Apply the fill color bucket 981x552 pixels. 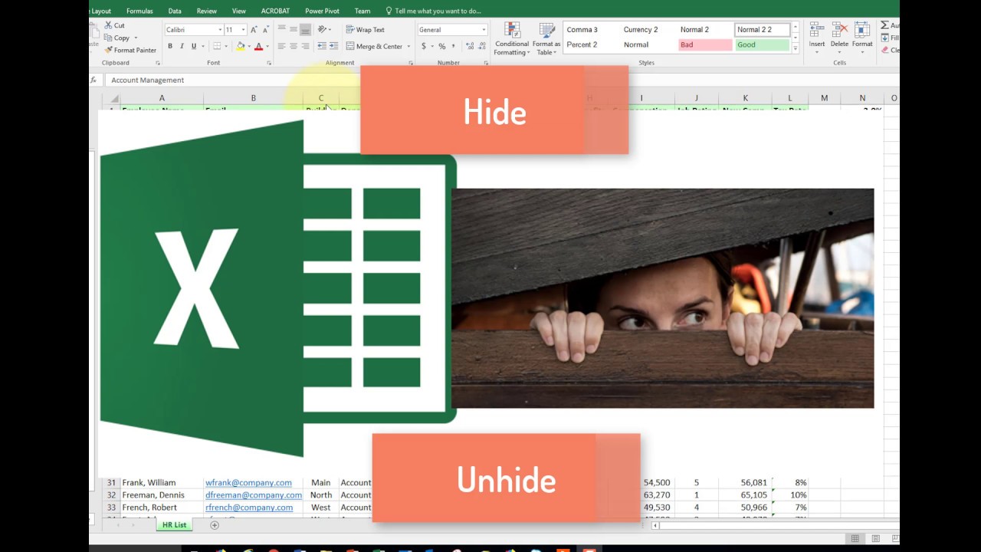(240, 46)
